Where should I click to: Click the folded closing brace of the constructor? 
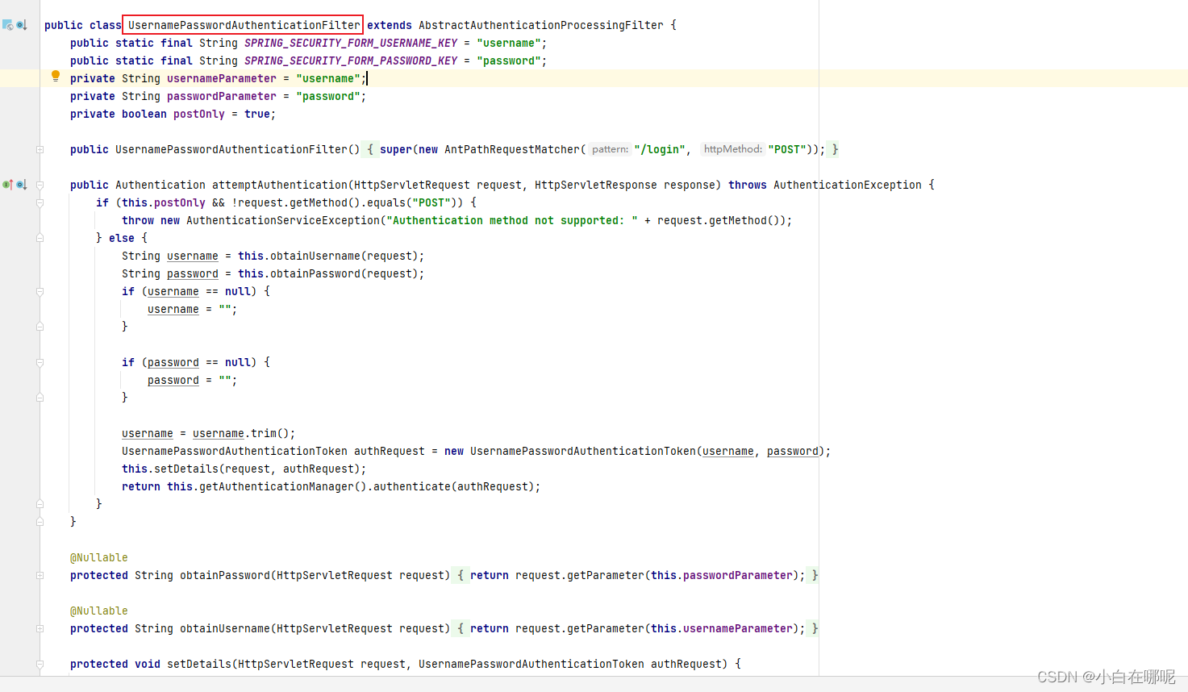(x=835, y=149)
